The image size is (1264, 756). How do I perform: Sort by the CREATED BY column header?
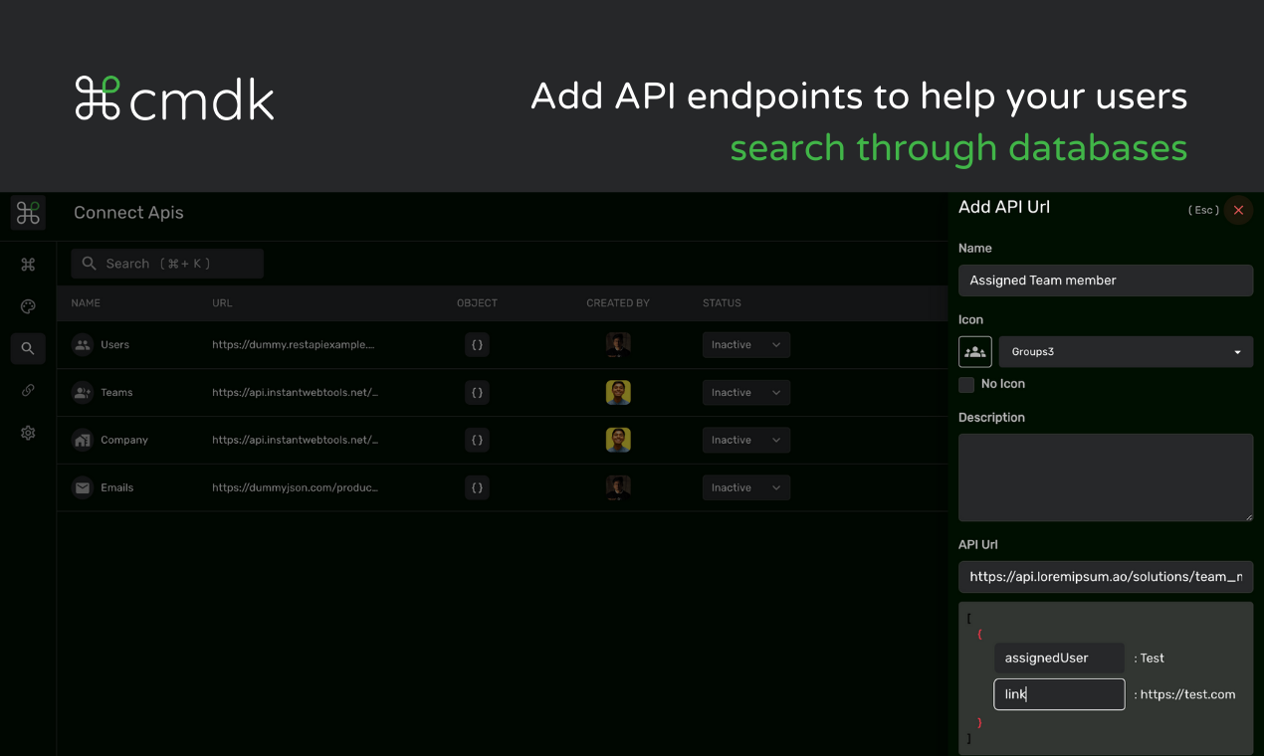pos(618,303)
